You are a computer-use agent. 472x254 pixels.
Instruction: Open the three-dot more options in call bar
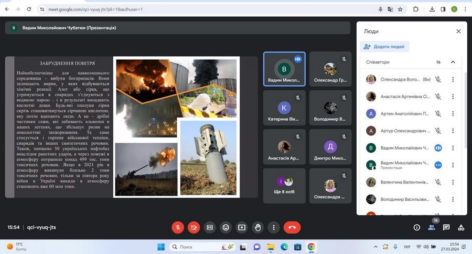[x=274, y=227]
